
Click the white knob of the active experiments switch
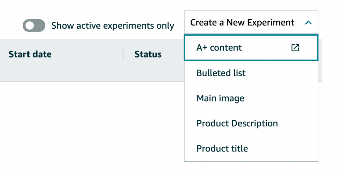point(30,25)
